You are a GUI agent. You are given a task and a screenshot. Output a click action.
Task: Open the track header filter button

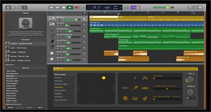[x=84, y=13]
